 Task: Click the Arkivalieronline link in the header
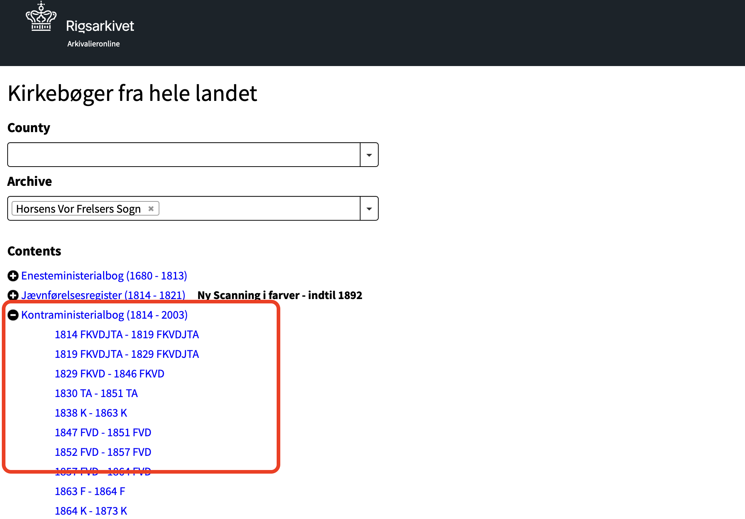click(93, 43)
